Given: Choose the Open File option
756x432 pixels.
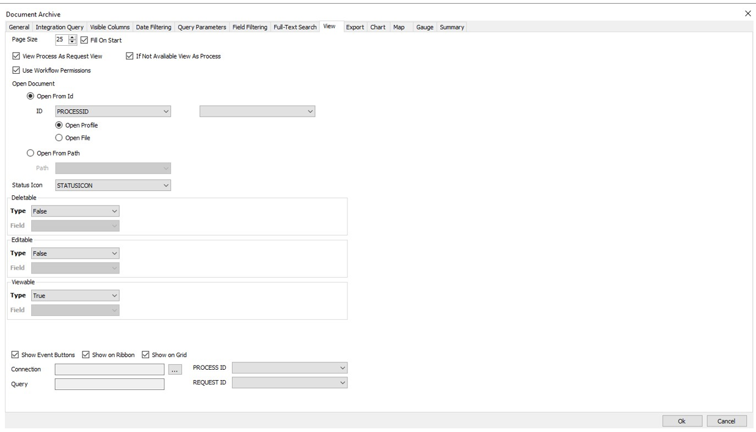Looking at the screenshot, I should pyautogui.click(x=59, y=138).
